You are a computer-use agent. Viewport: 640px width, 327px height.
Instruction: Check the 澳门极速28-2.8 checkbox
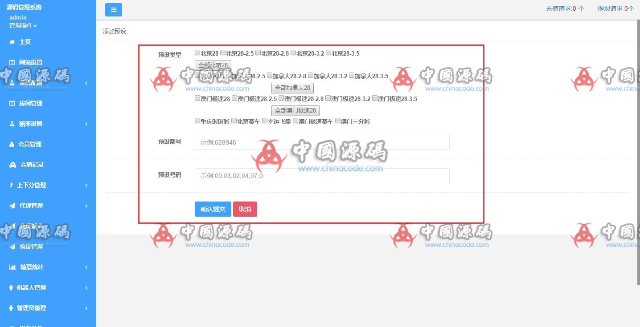281,98
